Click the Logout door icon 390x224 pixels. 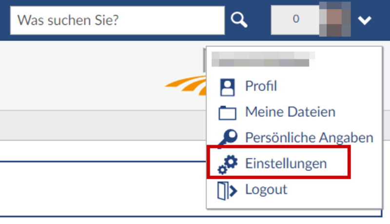[x=227, y=191]
